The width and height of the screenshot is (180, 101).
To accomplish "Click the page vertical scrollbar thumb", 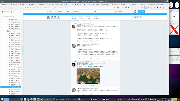I will pos(168,49).
